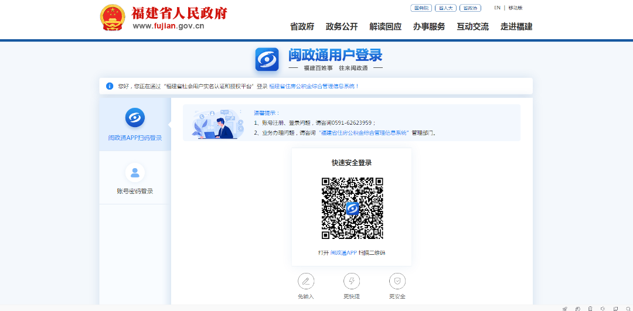
Task: Click the 福建省住房公积金综合管理信息系统！ link in notice
Action: [314, 86]
